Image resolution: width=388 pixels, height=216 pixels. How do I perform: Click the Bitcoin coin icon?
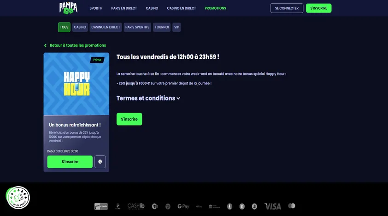(x=254, y=206)
